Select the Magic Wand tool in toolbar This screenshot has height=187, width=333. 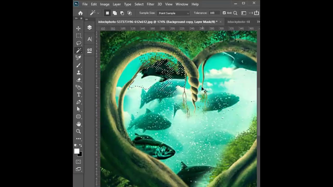(x=78, y=50)
